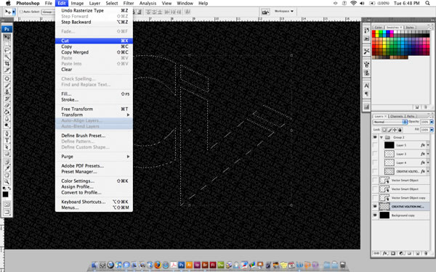The width and height of the screenshot is (436, 272).
Task: Select the Lasso tool
Action: pos(7,50)
